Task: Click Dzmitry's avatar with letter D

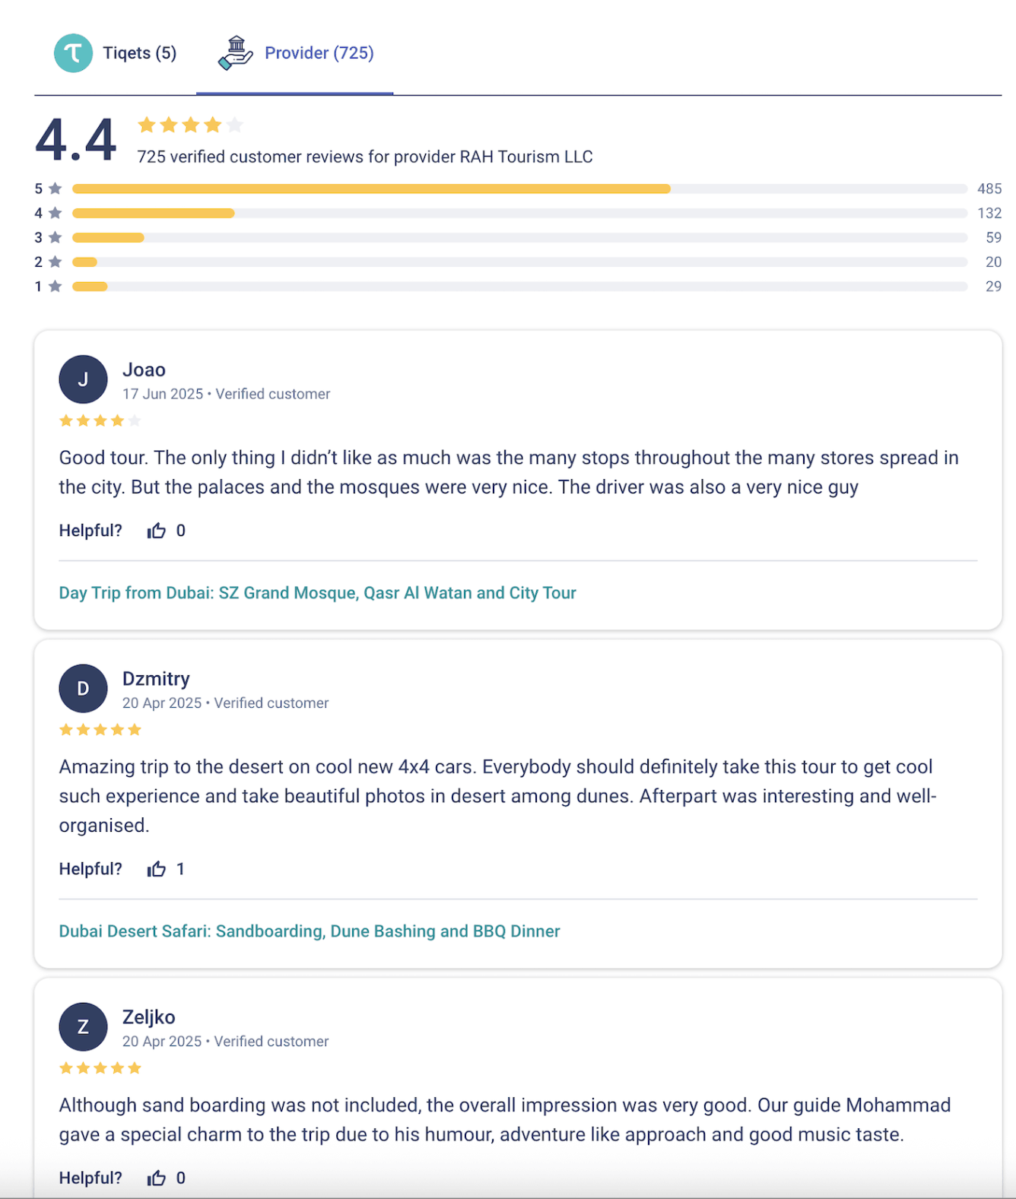Action: point(83,688)
